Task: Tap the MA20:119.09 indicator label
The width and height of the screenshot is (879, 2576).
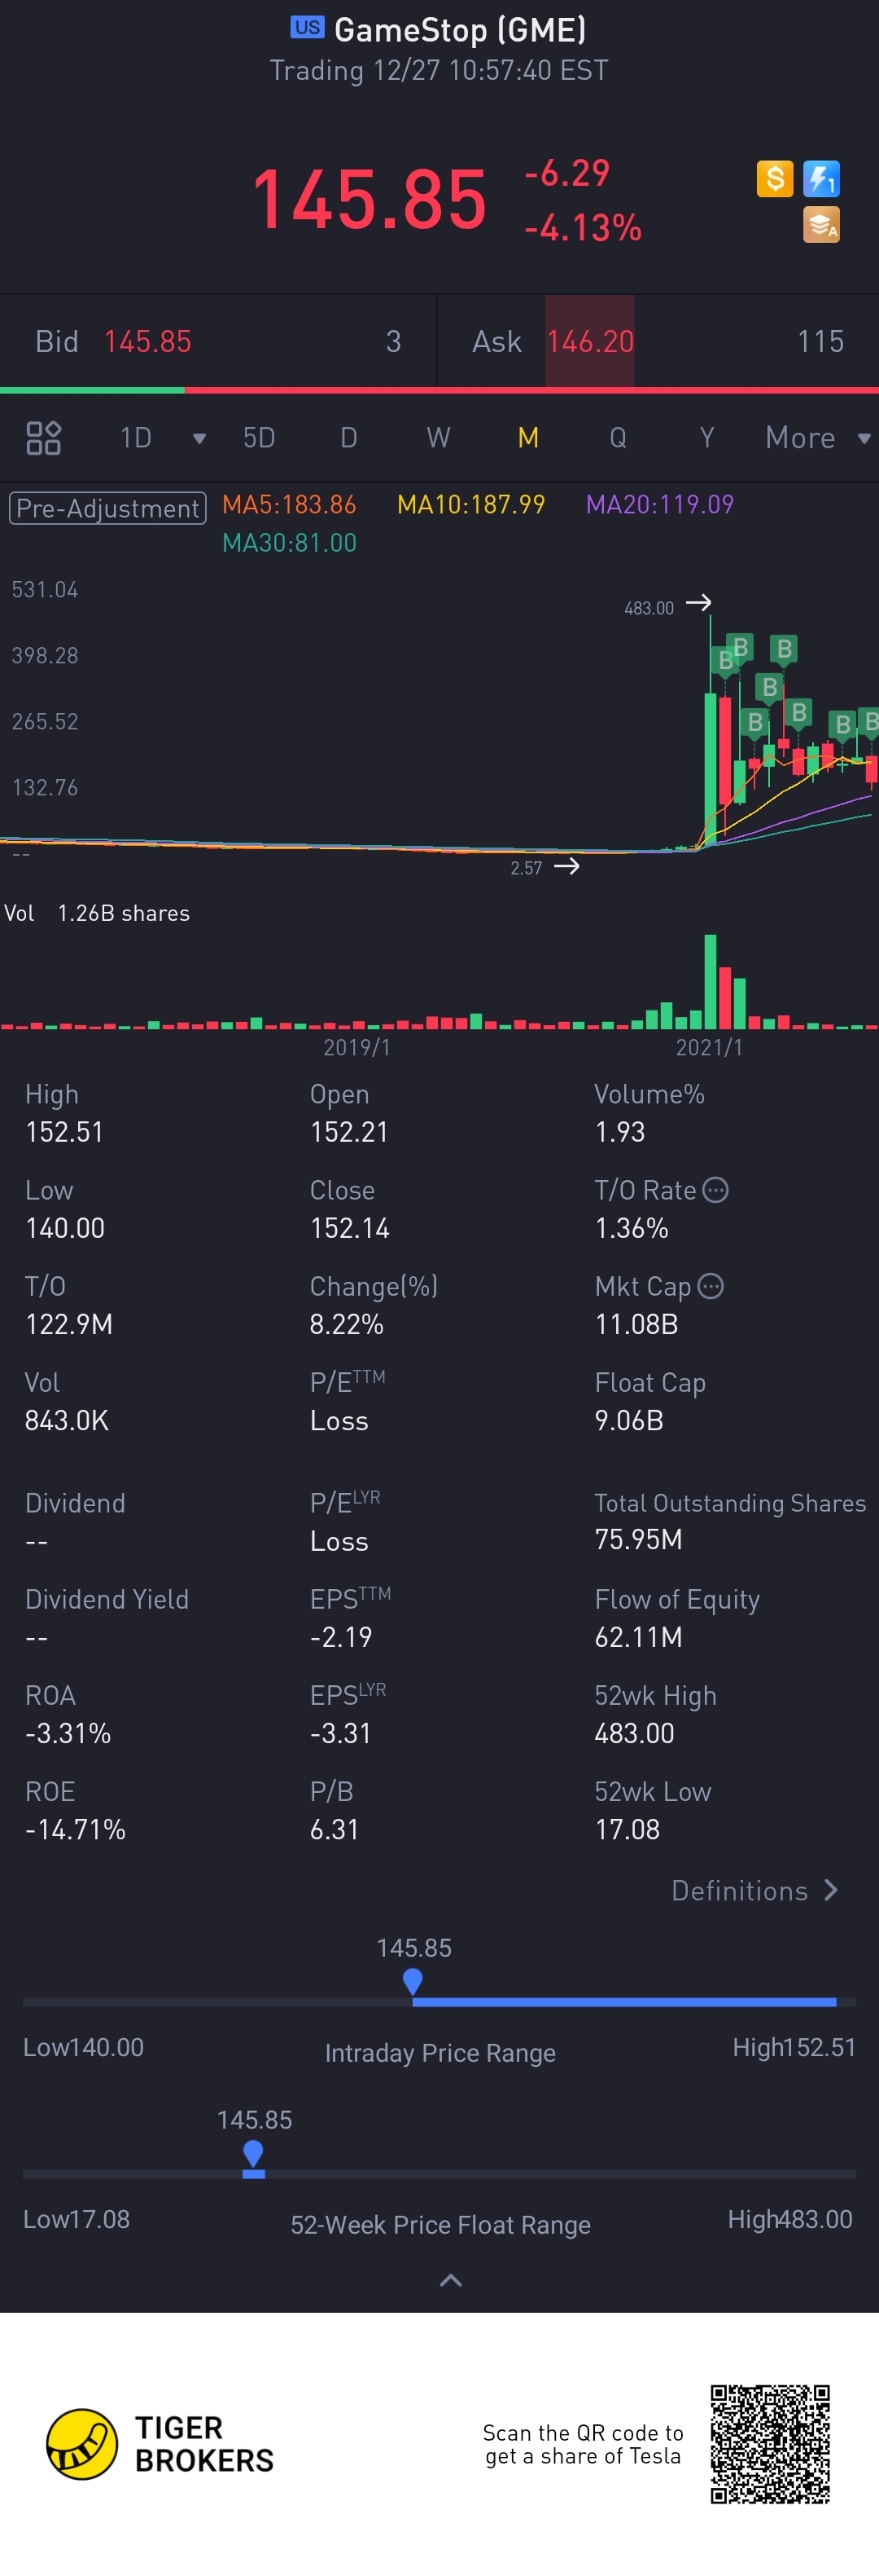Action: (659, 504)
